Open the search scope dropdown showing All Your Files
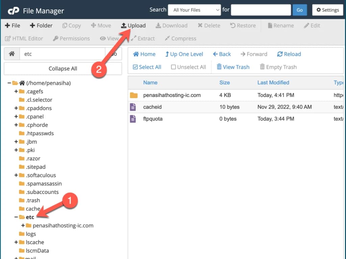The width and height of the screenshot is (346, 259). pyautogui.click(x=194, y=10)
